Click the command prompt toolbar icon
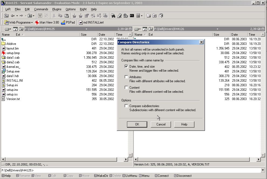267x179 pixels. pos(132,16)
